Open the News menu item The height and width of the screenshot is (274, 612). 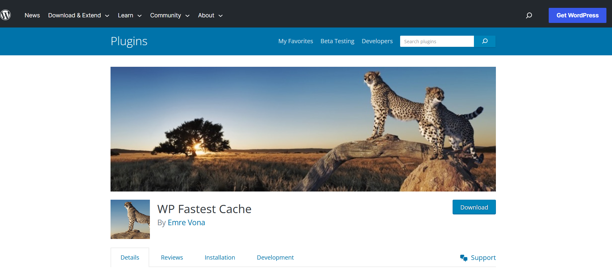[x=32, y=15]
